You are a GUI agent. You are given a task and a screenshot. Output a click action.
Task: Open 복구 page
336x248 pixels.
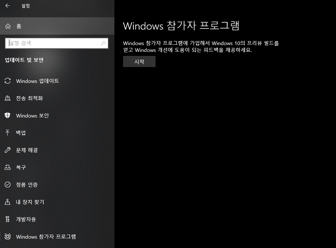tap(57, 167)
